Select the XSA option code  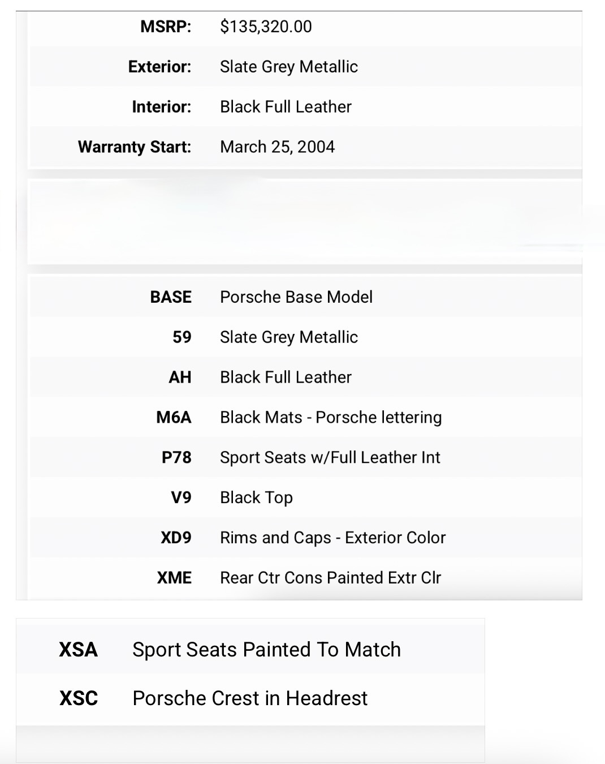(x=78, y=650)
